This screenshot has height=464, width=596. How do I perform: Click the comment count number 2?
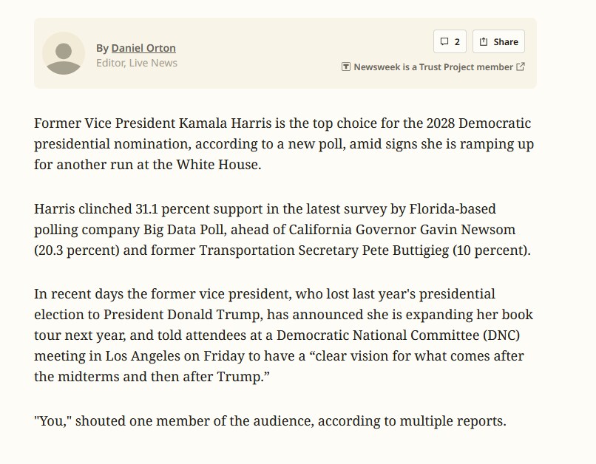tap(457, 41)
